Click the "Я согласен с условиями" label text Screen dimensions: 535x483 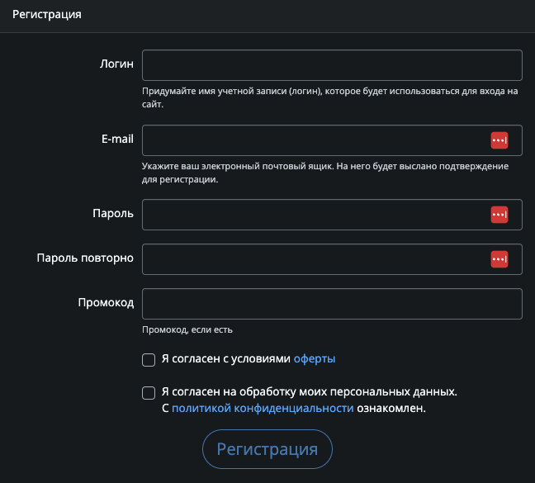[226, 359]
